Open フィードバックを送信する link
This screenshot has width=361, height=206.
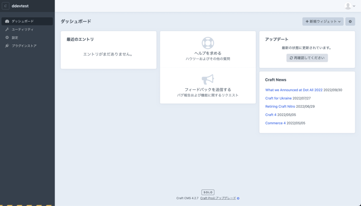tap(208, 90)
